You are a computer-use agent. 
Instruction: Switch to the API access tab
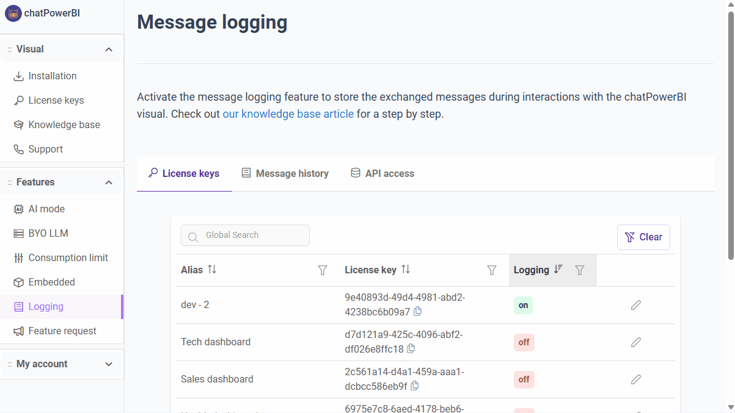(382, 174)
